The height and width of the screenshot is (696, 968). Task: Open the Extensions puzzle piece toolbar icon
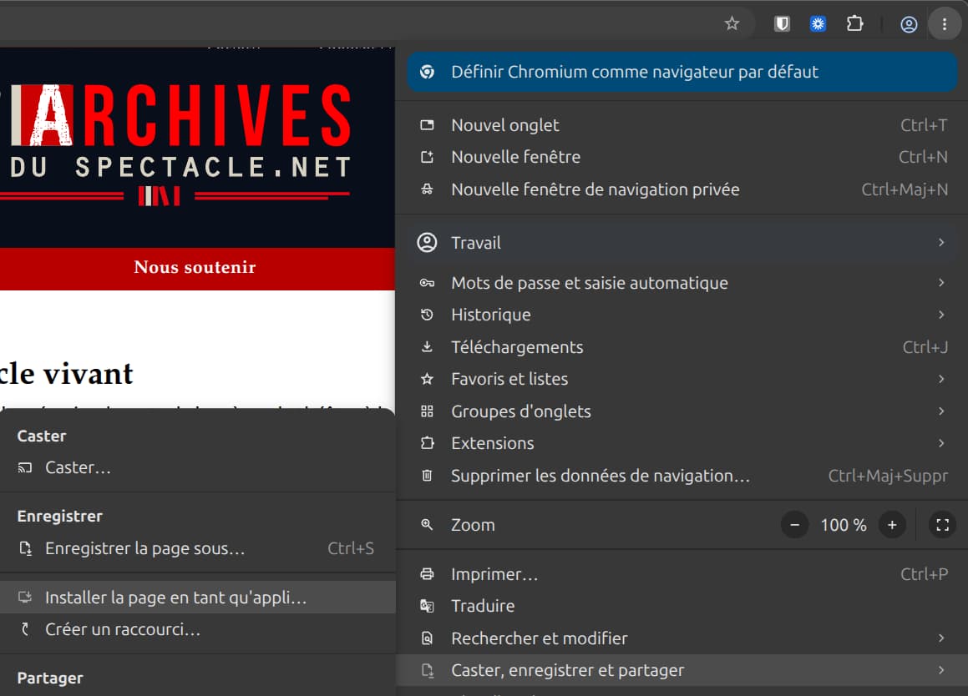pos(854,24)
